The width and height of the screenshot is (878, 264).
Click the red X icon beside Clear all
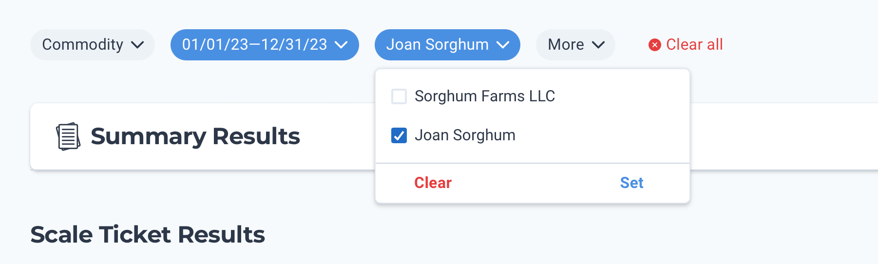(654, 45)
